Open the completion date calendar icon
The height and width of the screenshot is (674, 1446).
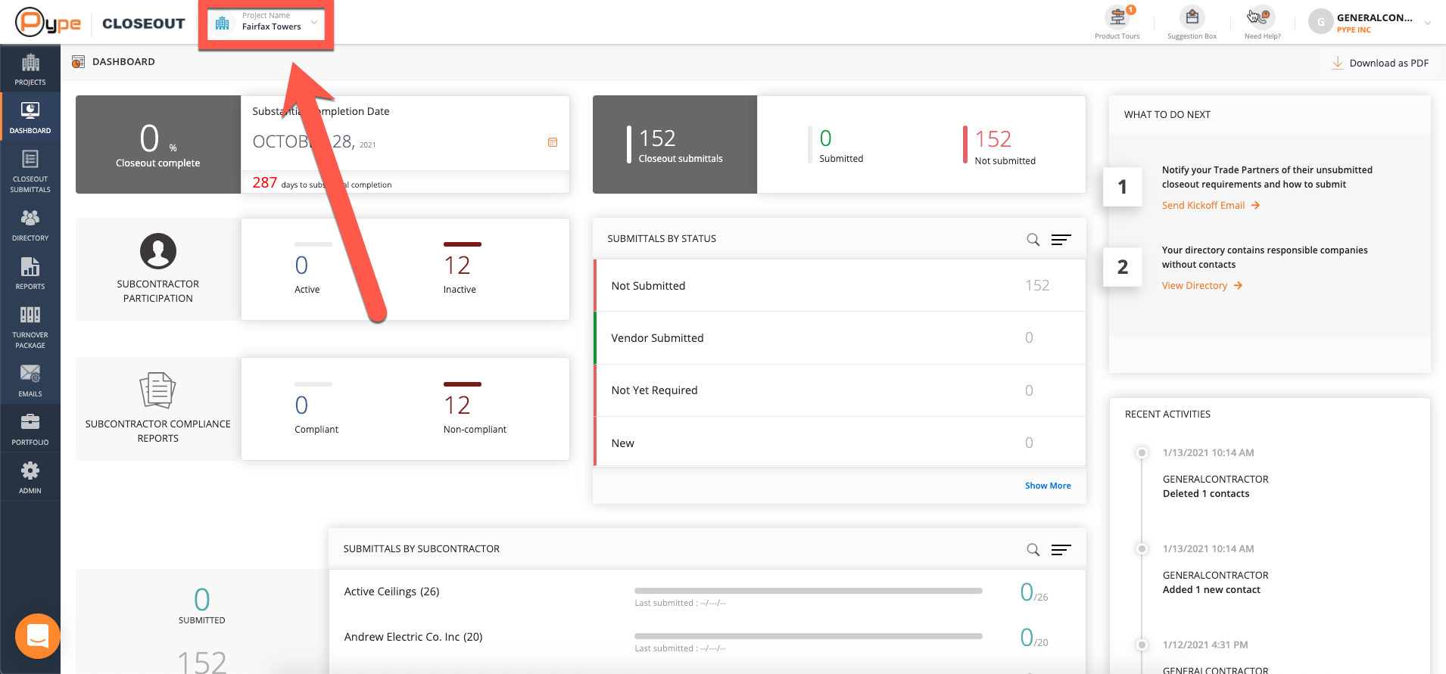pos(553,142)
